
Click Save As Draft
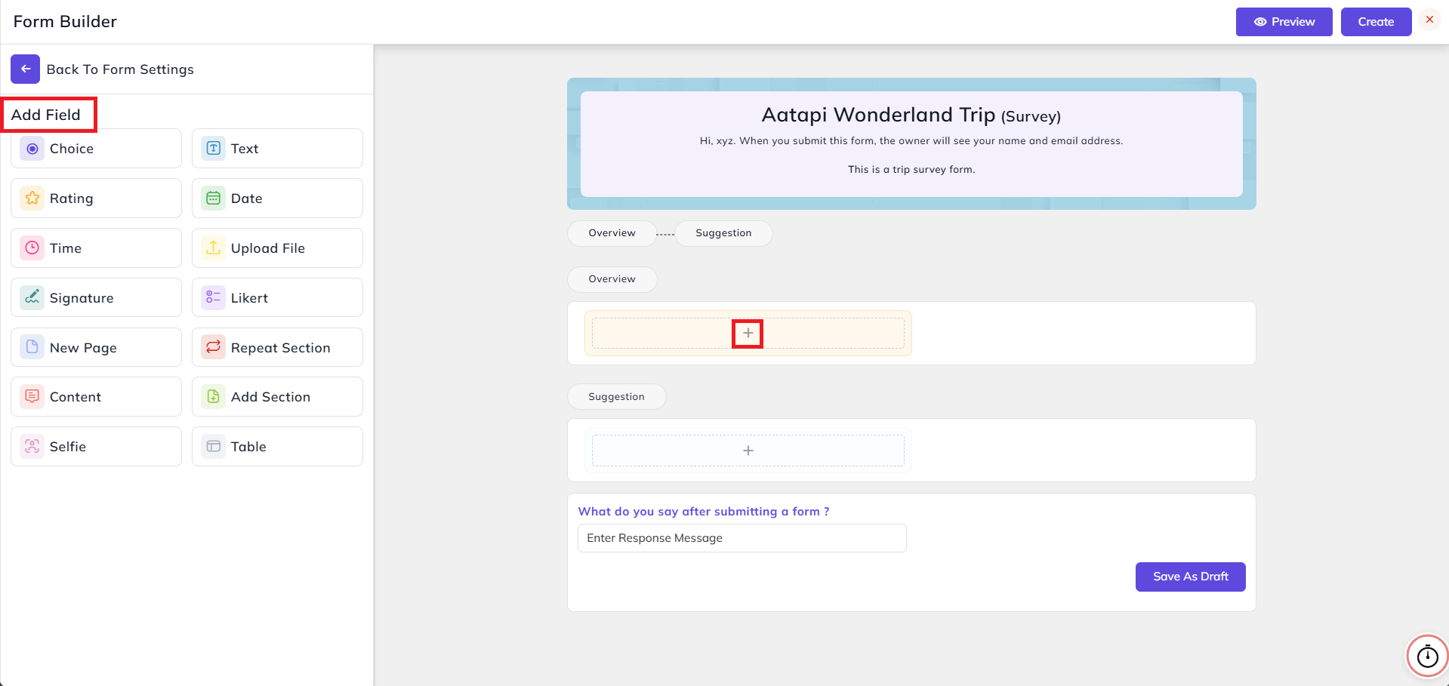point(1190,577)
